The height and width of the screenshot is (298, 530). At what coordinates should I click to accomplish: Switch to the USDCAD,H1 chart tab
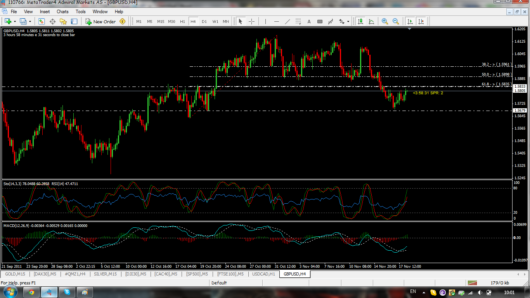tap(264, 274)
